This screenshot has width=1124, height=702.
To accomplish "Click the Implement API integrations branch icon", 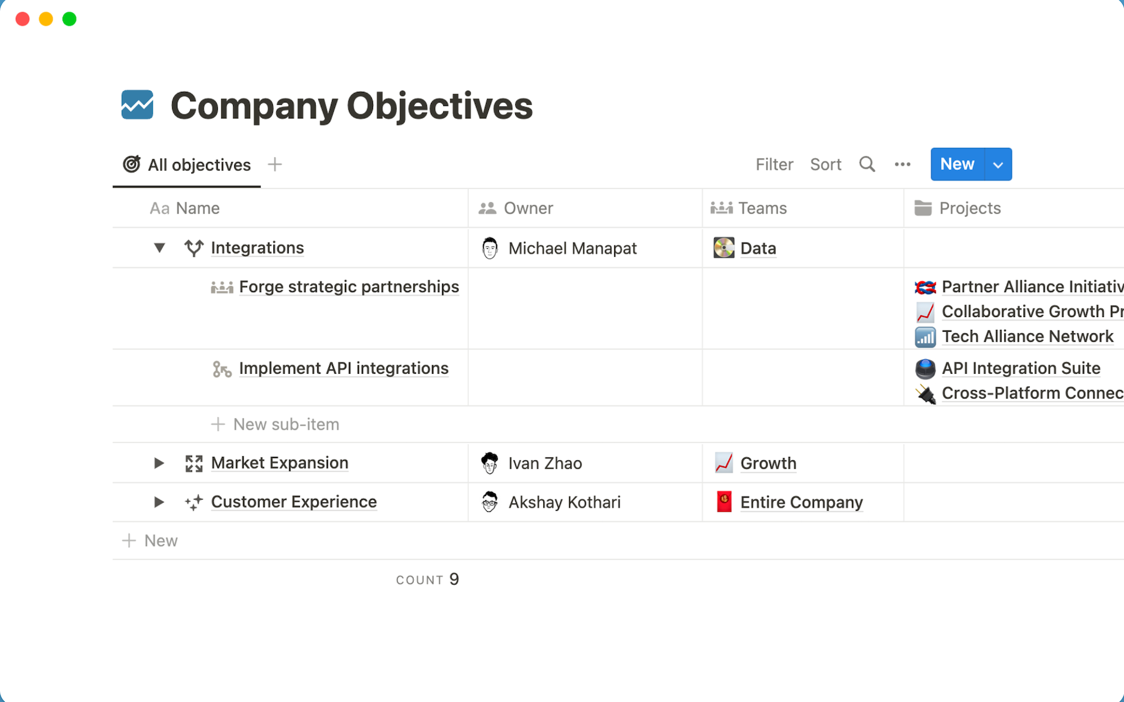I will tap(222, 369).
